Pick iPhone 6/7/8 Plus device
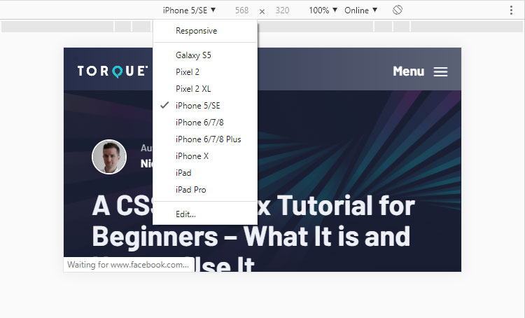This screenshot has height=318, width=525. pyautogui.click(x=205, y=139)
